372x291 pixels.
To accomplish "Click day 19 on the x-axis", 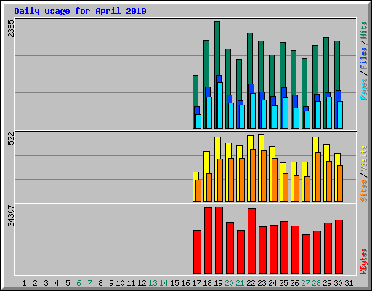I will pyautogui.click(x=218, y=283).
